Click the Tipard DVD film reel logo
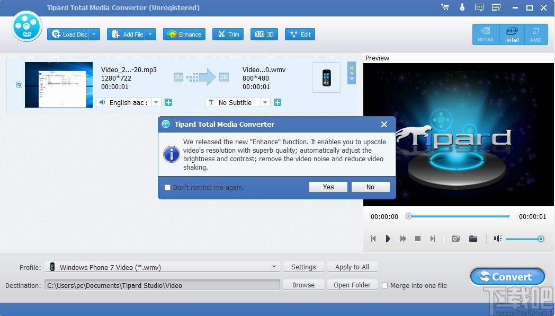555x316 pixels. coord(26,26)
